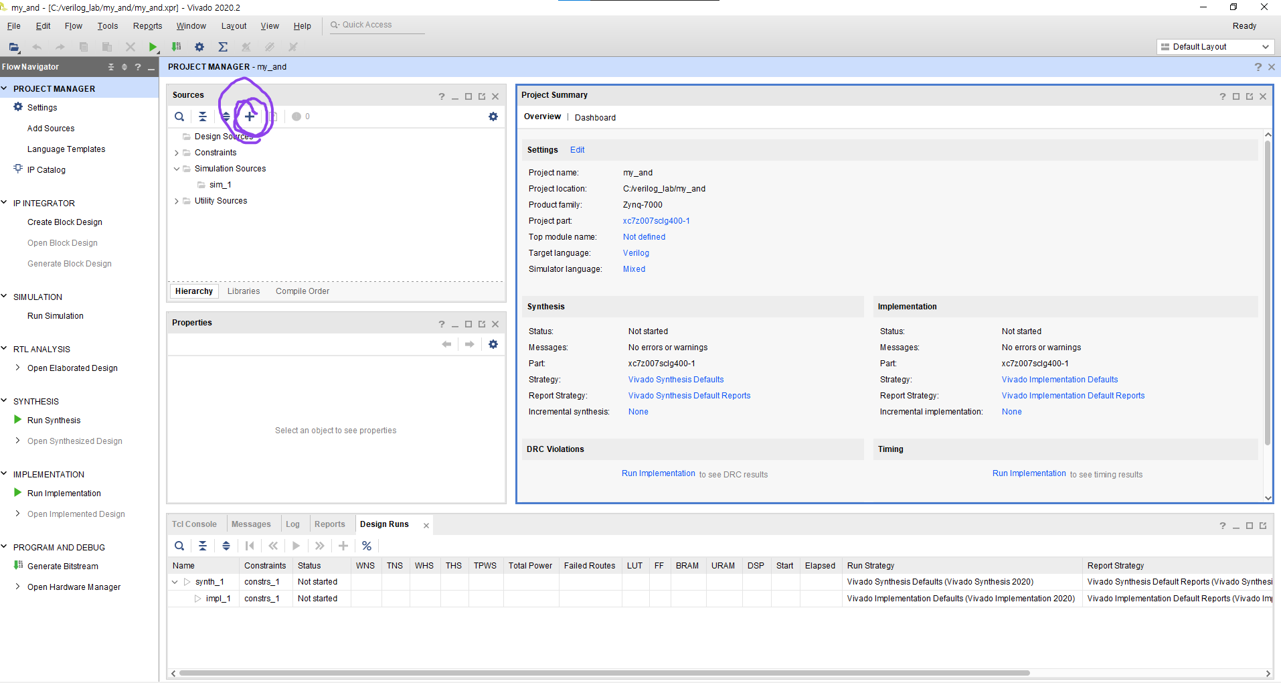This screenshot has width=1281, height=683.
Task: Collapse all in Sources panel
Action: click(203, 117)
